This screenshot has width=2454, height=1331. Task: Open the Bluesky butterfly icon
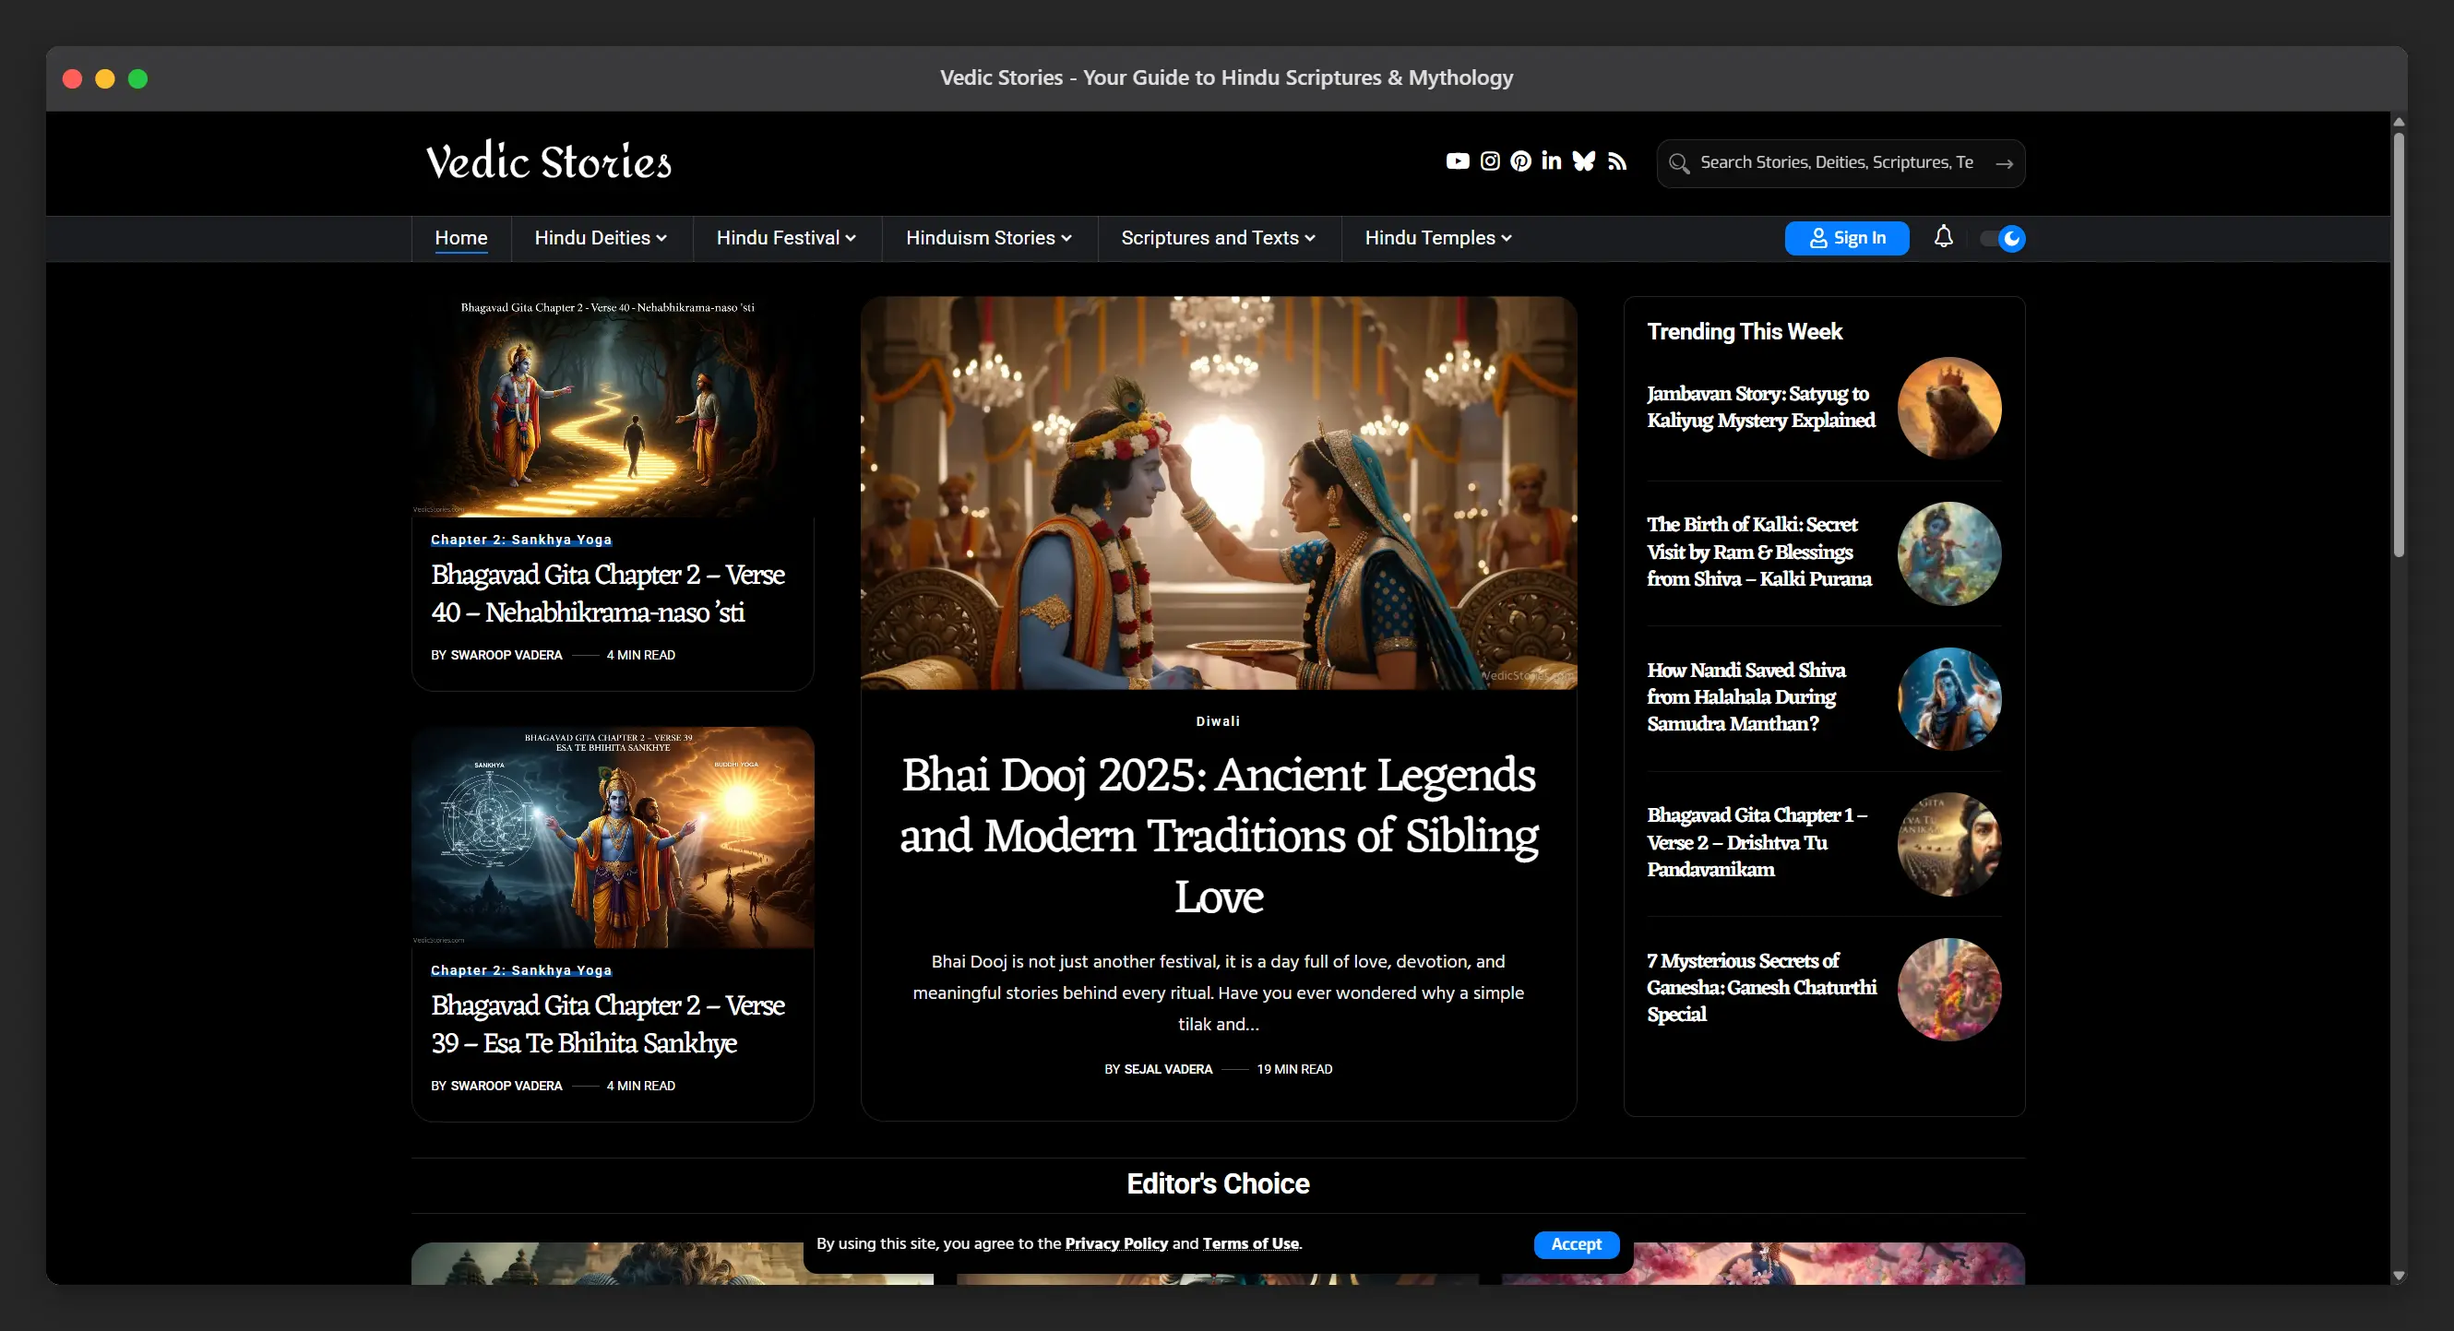coord(1584,161)
